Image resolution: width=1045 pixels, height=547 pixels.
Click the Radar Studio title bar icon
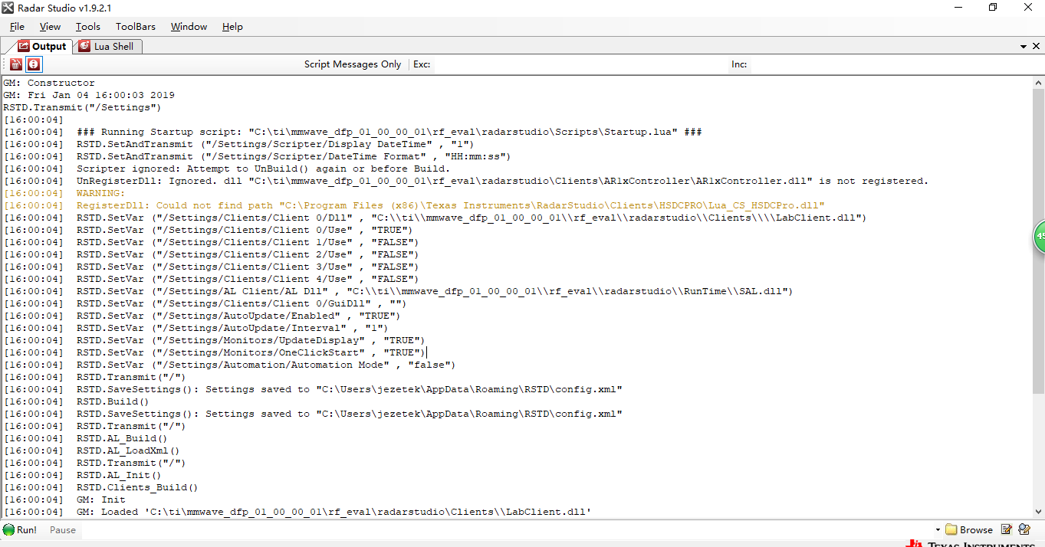click(x=8, y=8)
